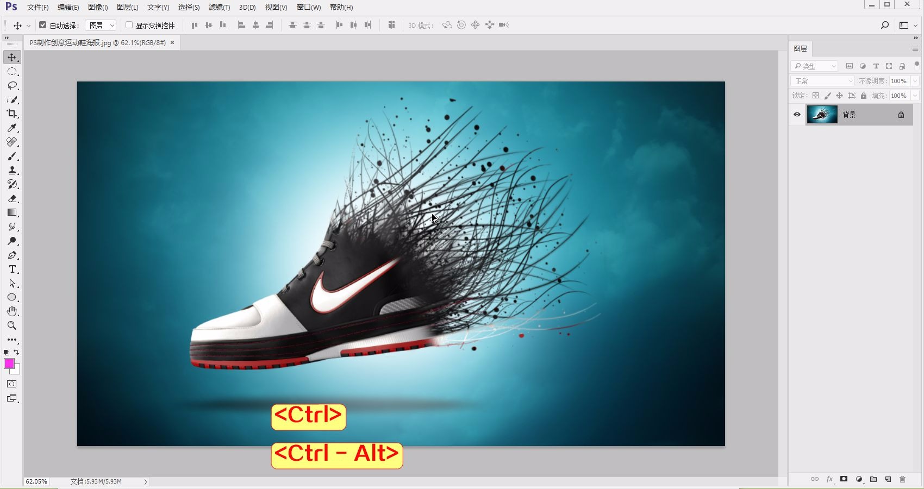The image size is (924, 489).
Task: Open the 视图(V) menu
Action: point(276,8)
